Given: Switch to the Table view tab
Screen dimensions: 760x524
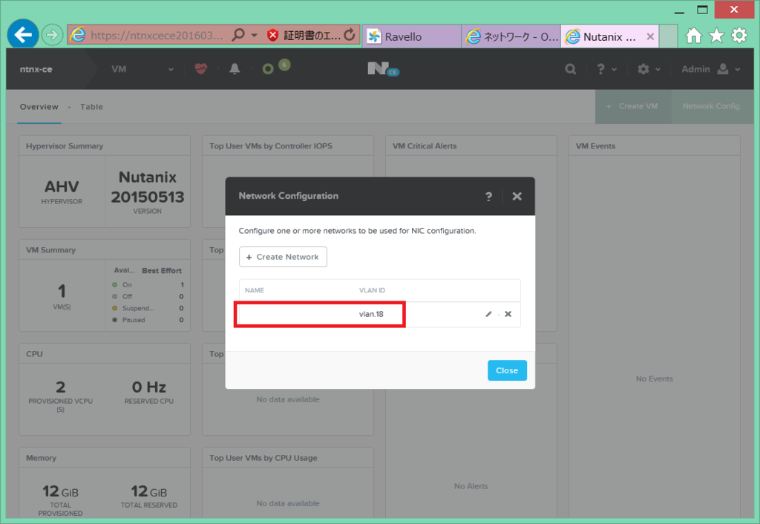Looking at the screenshot, I should coord(91,107).
